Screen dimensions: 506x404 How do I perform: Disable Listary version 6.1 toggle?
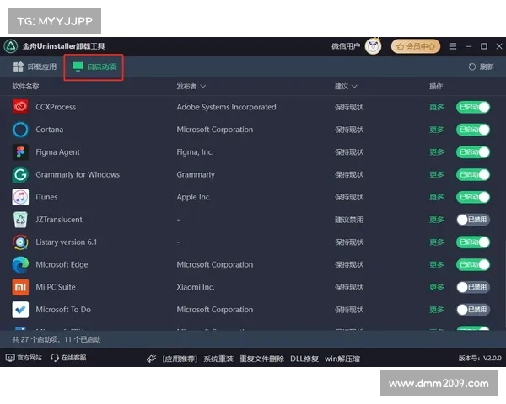[473, 242]
